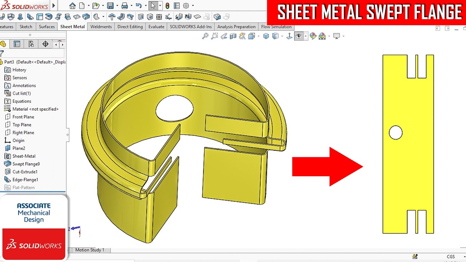Select the Top Plane item

point(22,125)
